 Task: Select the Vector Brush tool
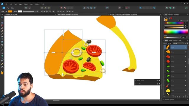point(2,34)
